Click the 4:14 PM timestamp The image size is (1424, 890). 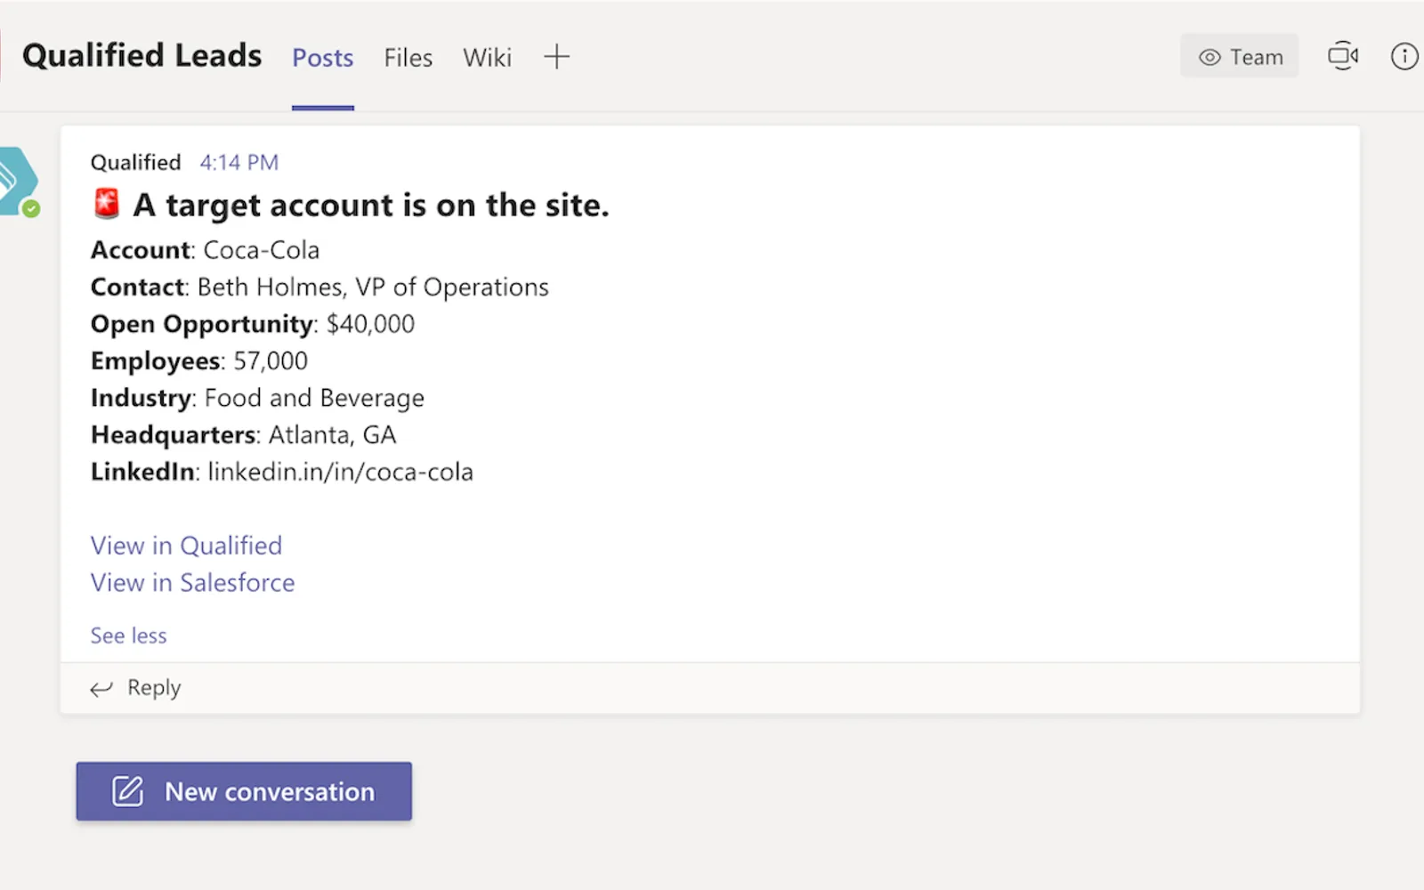point(239,162)
